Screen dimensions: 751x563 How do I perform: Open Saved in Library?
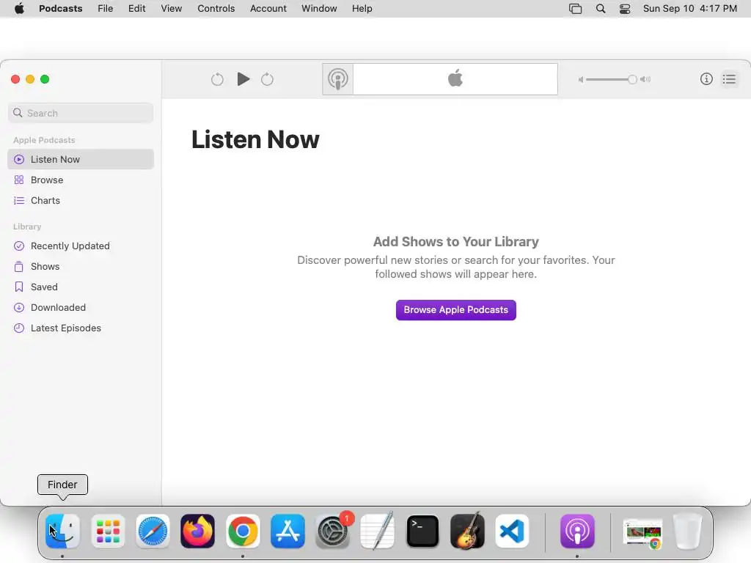(x=81, y=287)
